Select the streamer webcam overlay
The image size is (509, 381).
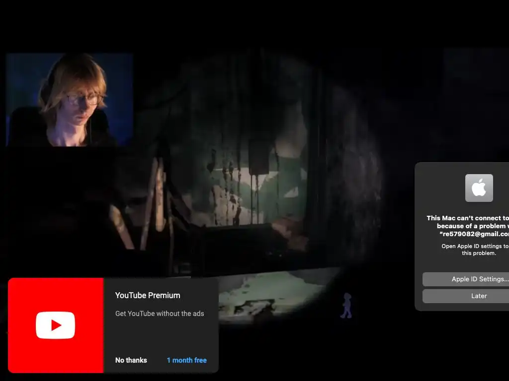[x=70, y=100]
